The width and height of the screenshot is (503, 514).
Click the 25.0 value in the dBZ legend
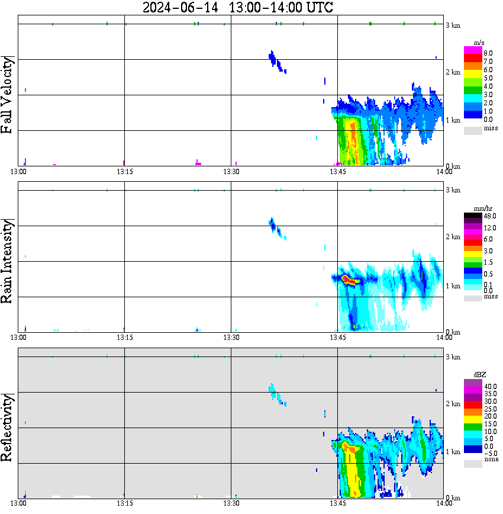point(490,409)
